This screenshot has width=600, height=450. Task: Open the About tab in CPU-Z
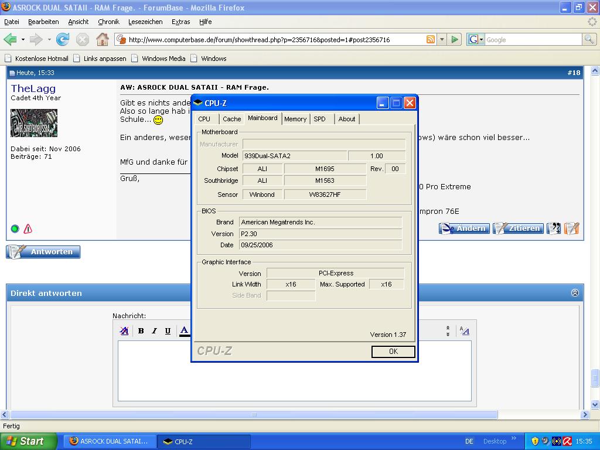(x=347, y=119)
